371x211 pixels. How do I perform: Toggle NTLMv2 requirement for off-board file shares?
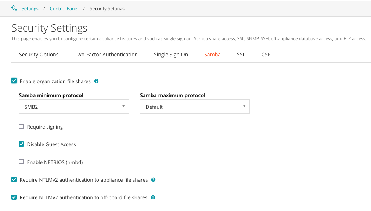pos(14,197)
